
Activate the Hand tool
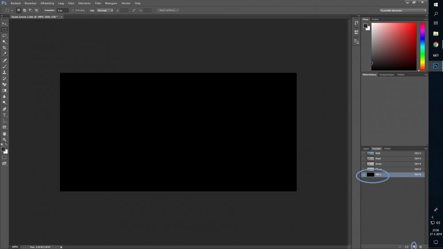point(4,133)
